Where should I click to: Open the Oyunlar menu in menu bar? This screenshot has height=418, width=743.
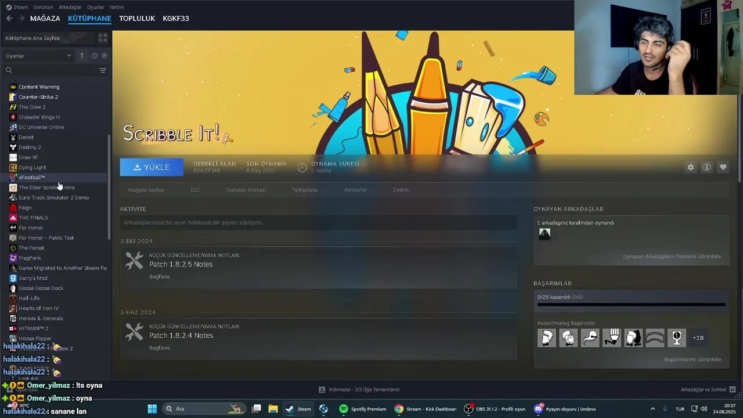pos(95,7)
